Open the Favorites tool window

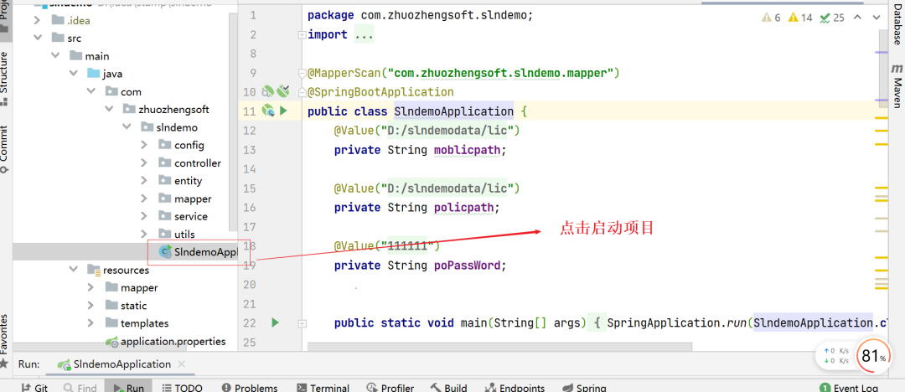pos(5,341)
